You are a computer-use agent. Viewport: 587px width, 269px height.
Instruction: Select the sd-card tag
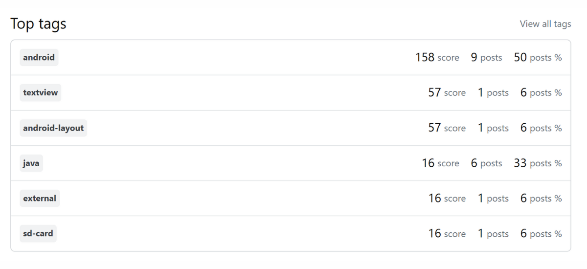(38, 234)
